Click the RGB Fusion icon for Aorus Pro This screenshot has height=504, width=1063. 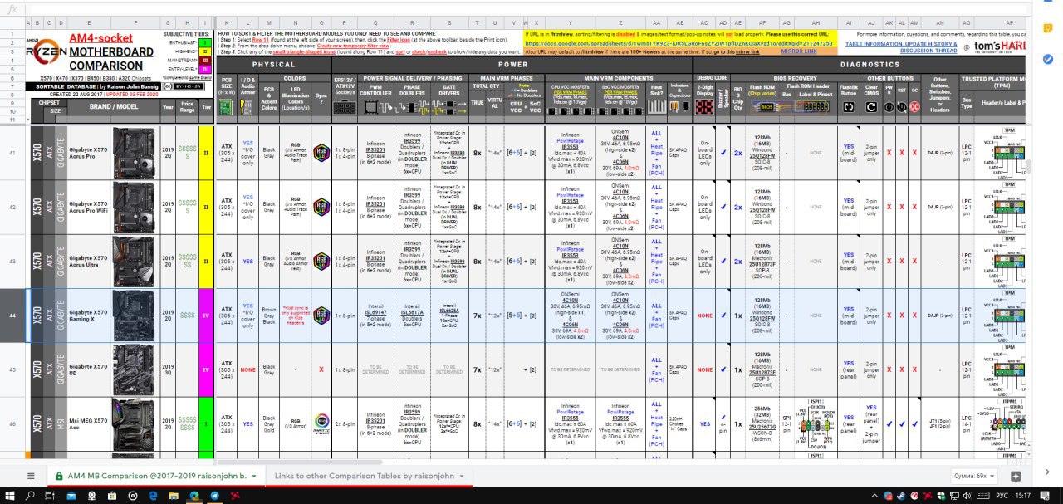pyautogui.click(x=321, y=153)
